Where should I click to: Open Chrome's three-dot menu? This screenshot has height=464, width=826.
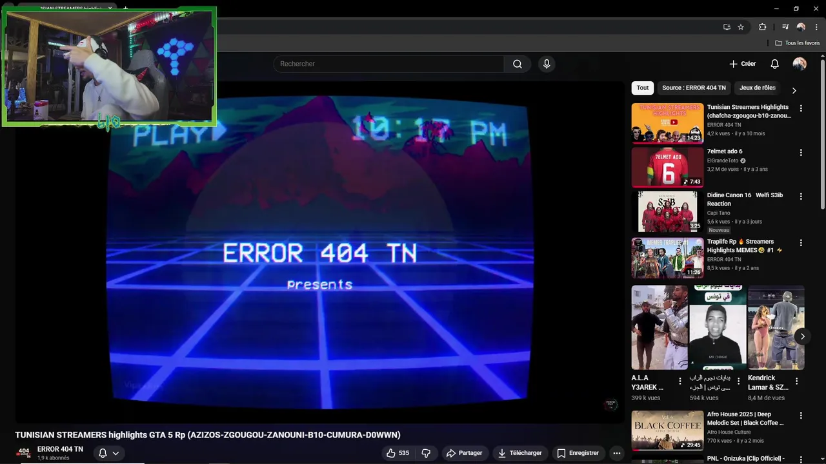(816, 27)
